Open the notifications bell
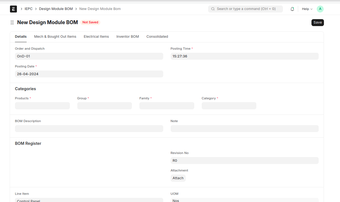 292,9
